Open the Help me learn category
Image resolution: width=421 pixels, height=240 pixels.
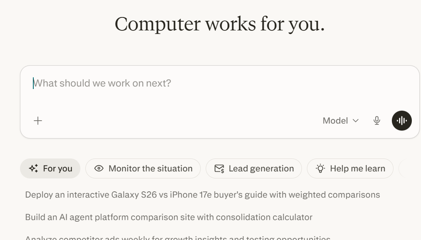(x=350, y=168)
